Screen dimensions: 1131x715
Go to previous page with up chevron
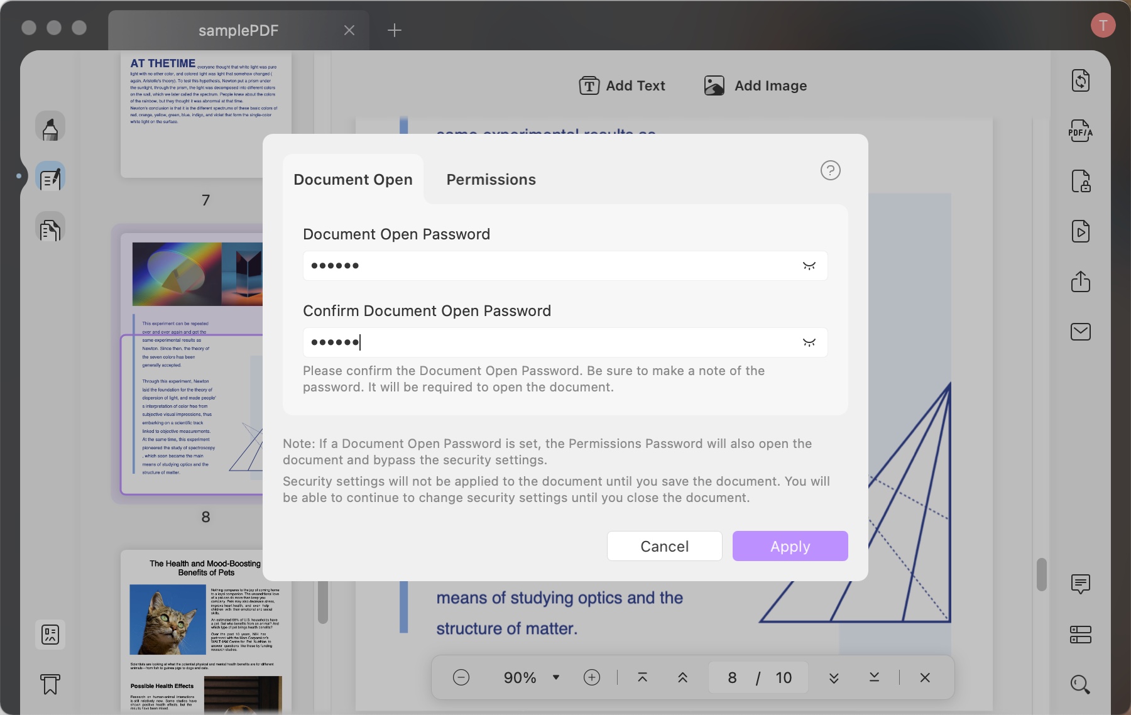682,677
